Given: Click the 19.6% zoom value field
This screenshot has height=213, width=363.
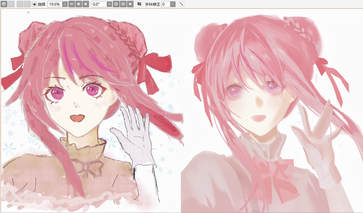Looking at the screenshot, I should pyautogui.click(x=55, y=4).
